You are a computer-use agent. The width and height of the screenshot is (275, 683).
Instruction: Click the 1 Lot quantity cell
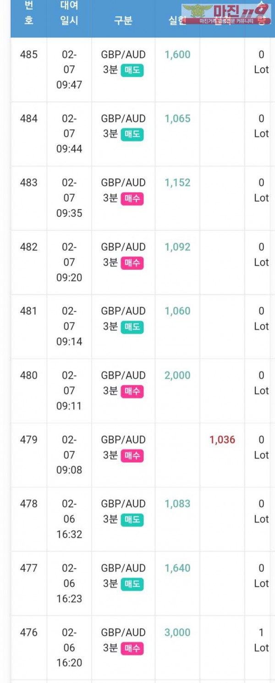[x=261, y=640]
